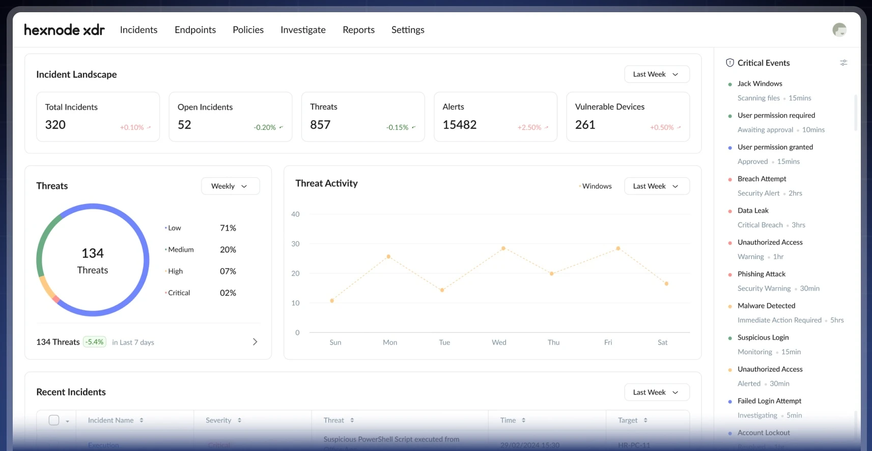Open the user profile avatar
Image resolution: width=872 pixels, height=451 pixels.
click(839, 30)
